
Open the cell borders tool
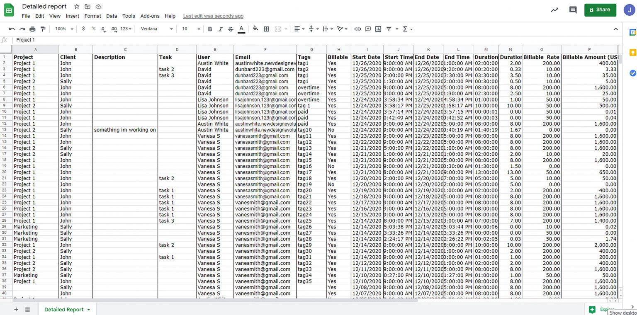click(x=267, y=29)
